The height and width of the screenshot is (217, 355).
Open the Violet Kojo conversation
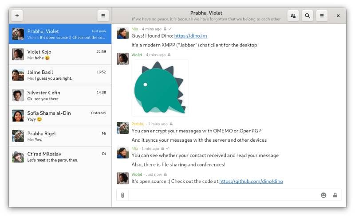pos(60,54)
